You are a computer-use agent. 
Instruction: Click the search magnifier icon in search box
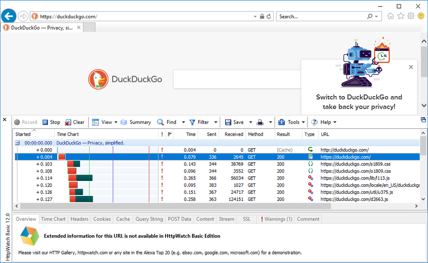click(x=370, y=16)
